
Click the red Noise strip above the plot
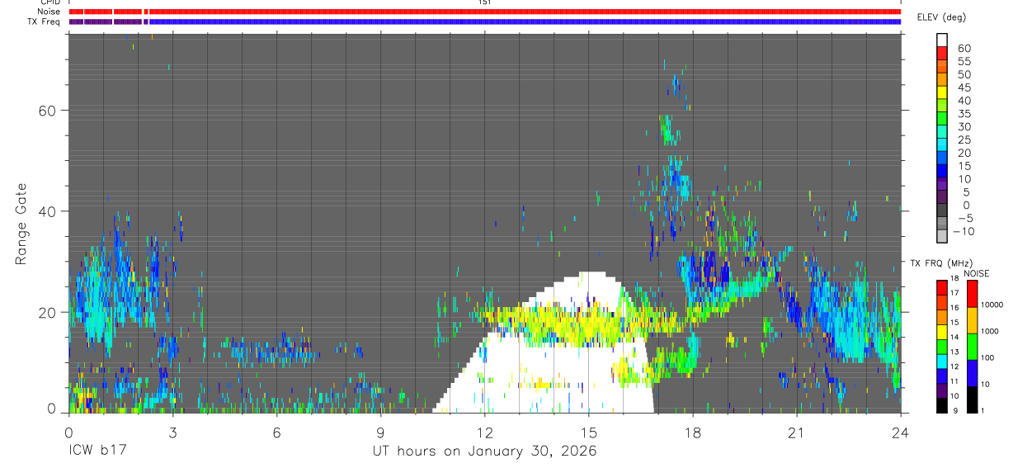484,12
